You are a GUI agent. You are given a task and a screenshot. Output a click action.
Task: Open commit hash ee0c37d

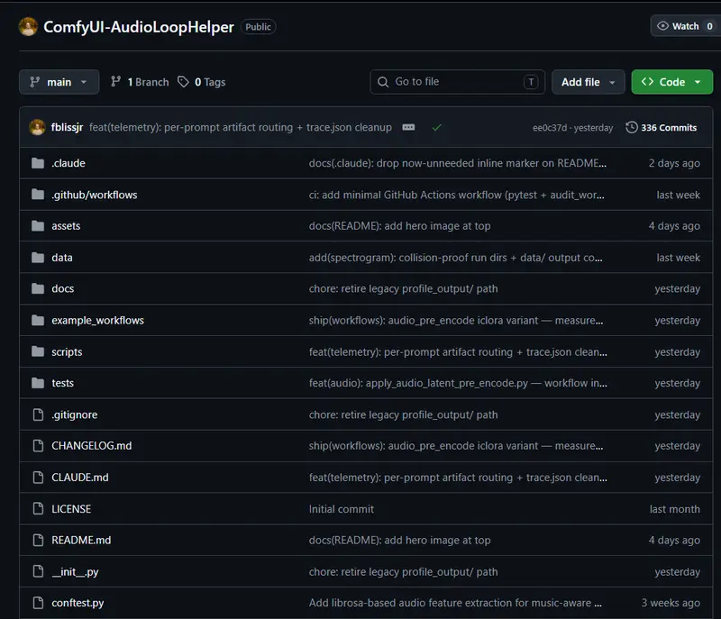550,128
